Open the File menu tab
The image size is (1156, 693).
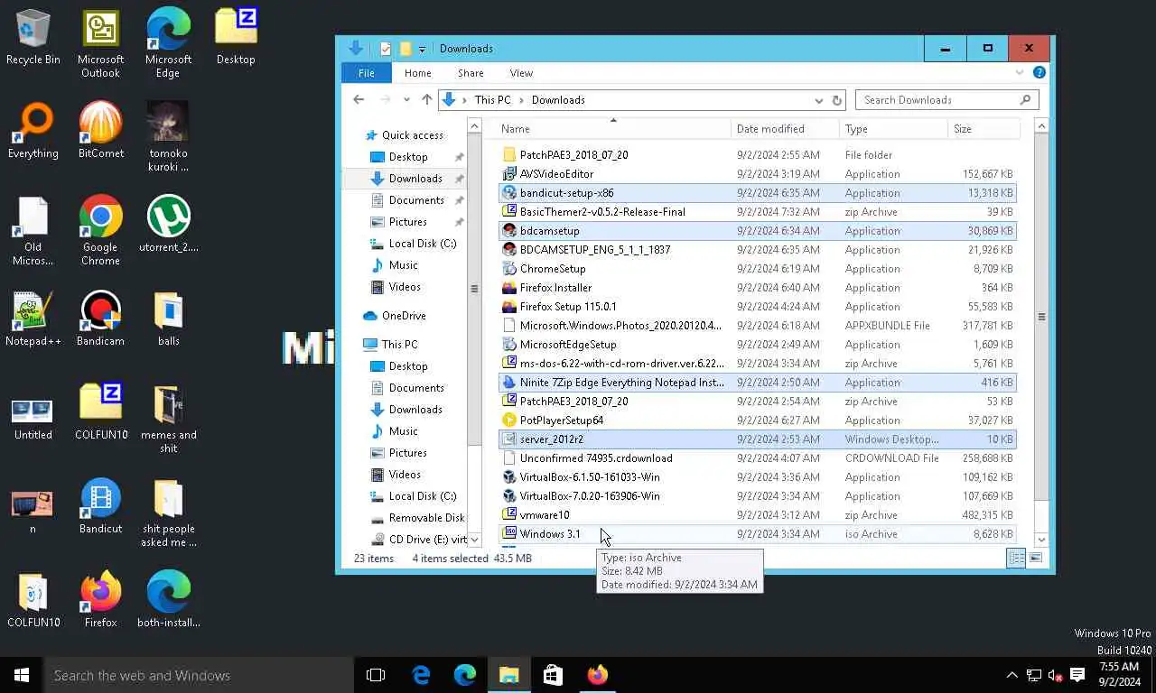click(366, 73)
